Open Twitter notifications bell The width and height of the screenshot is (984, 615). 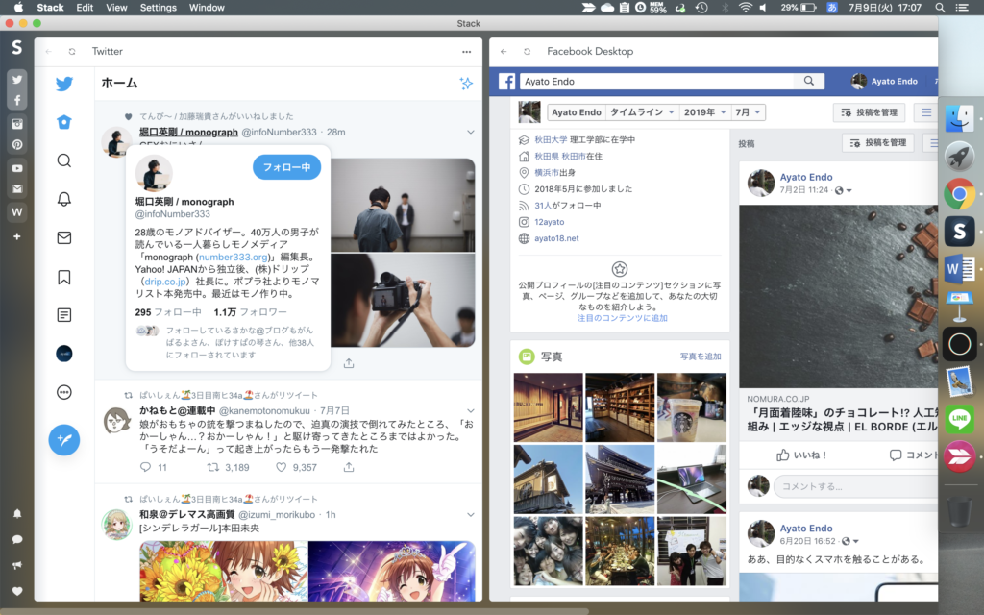tap(64, 199)
